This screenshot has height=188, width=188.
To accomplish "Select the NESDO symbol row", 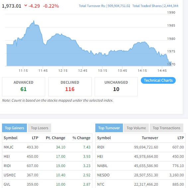I will click(141, 175).
